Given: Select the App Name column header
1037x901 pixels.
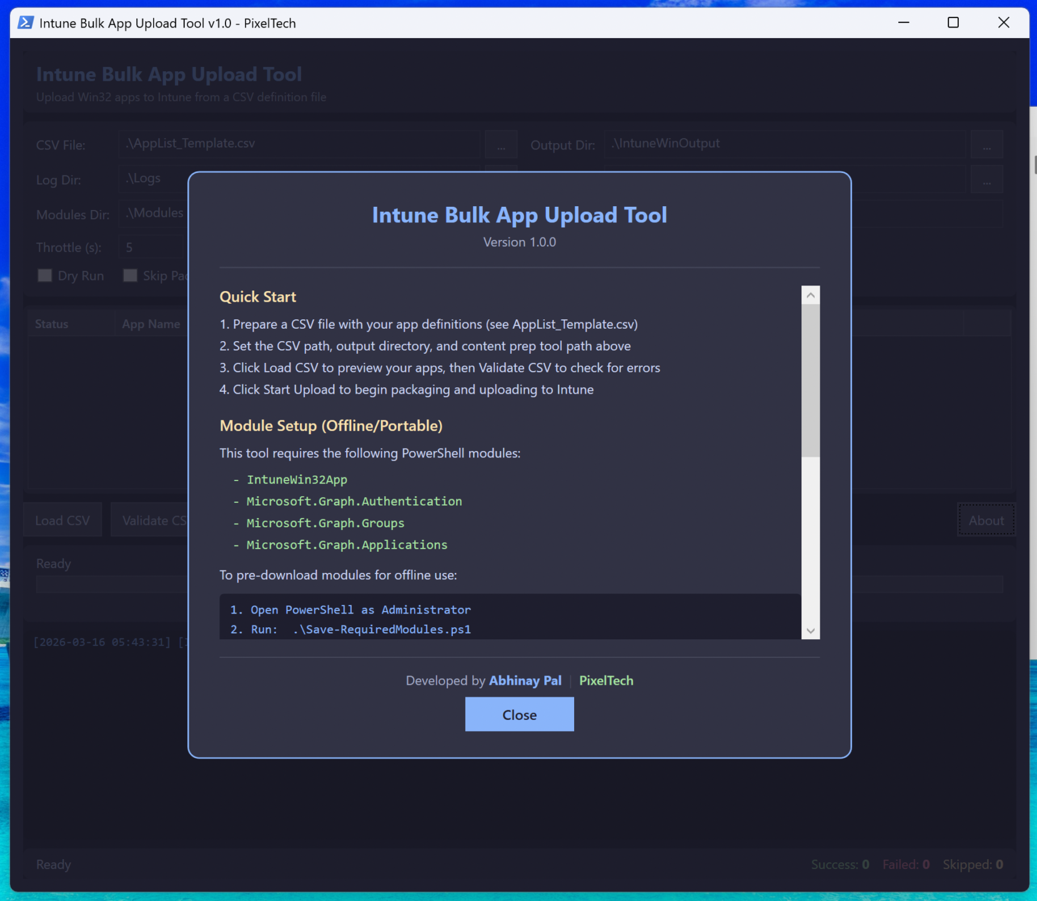Looking at the screenshot, I should coord(151,324).
